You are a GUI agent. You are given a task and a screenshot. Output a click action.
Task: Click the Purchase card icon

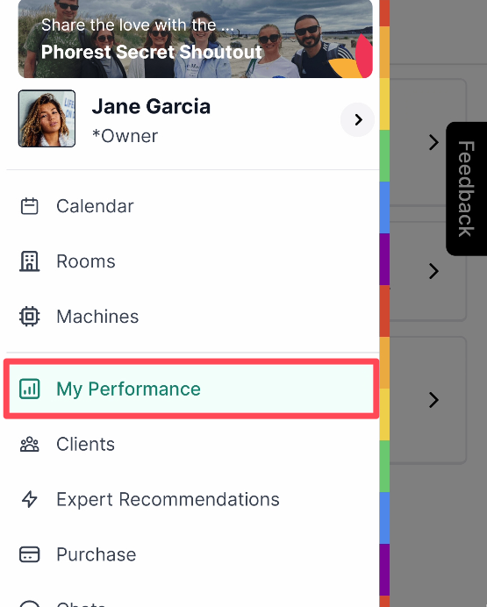(30, 554)
